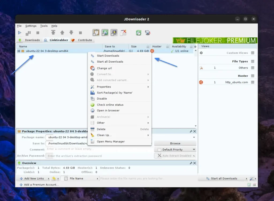
Task: Toggle lock on Size column header
Action: point(148,47)
